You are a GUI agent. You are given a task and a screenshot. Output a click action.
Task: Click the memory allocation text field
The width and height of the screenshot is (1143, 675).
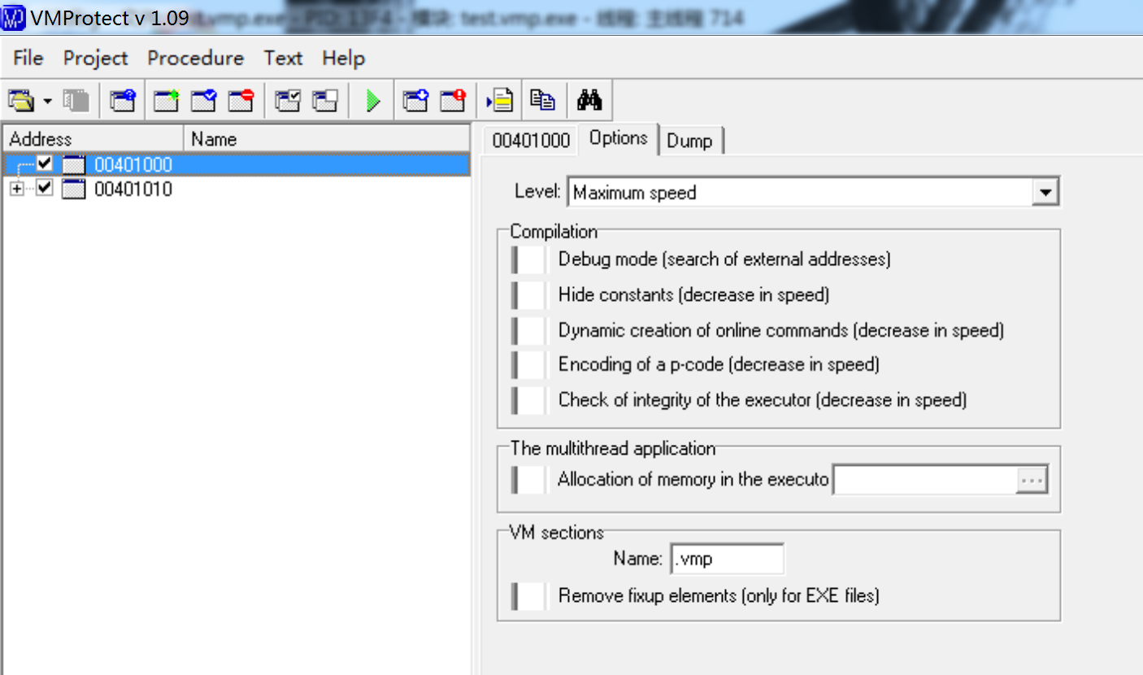pyautogui.click(x=924, y=480)
